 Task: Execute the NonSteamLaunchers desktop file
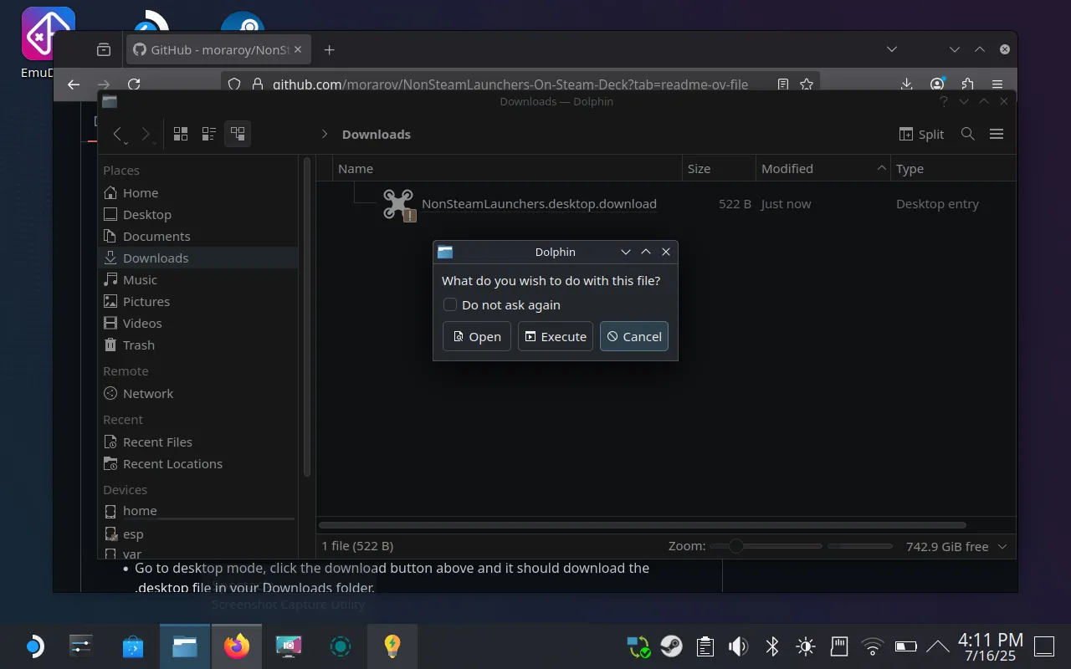coord(555,336)
